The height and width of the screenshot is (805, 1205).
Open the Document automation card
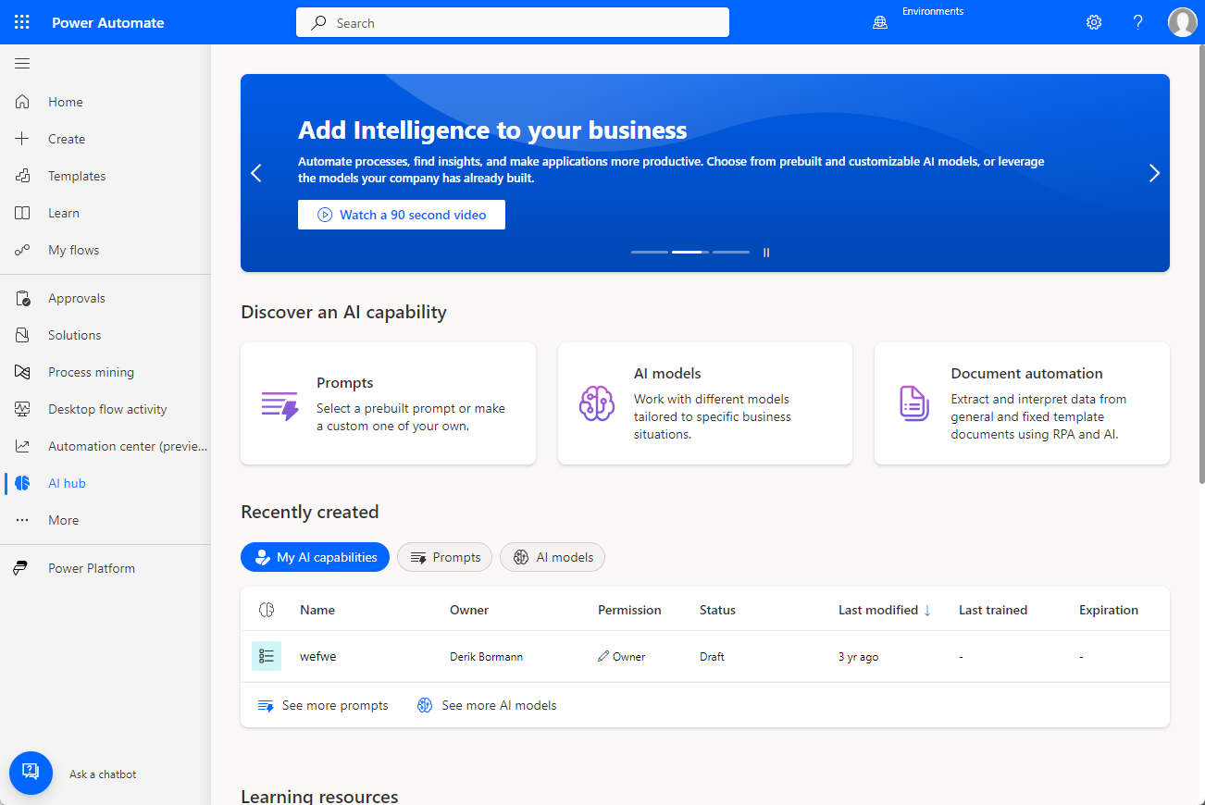[x=1022, y=403]
